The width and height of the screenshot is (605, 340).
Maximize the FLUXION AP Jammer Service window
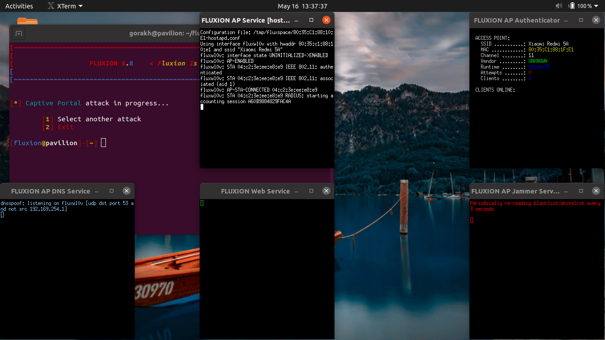(581, 191)
